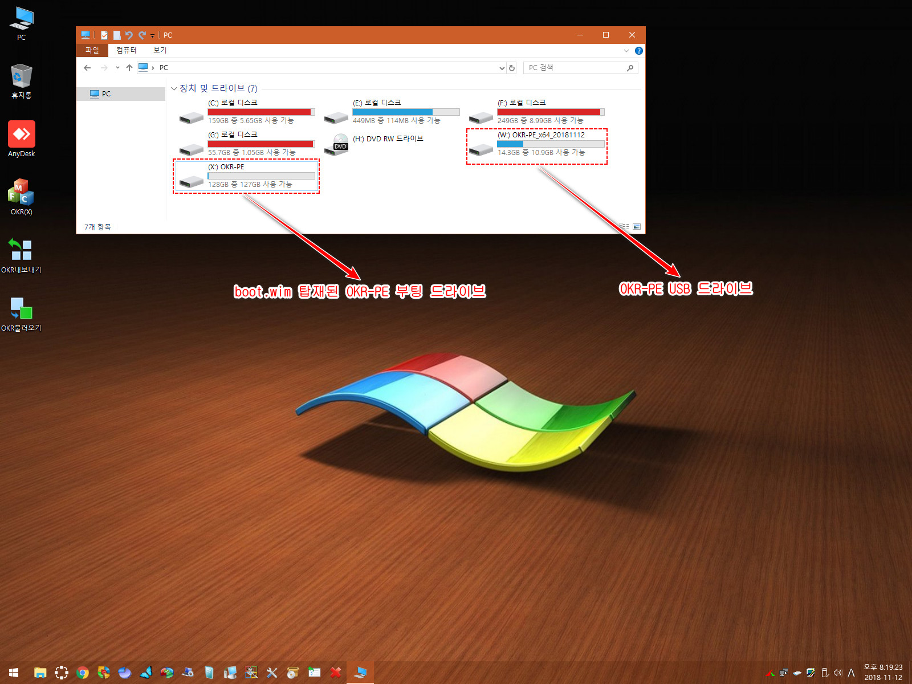Click the active PC window taskbar button
The height and width of the screenshot is (684, 912).
click(360, 673)
